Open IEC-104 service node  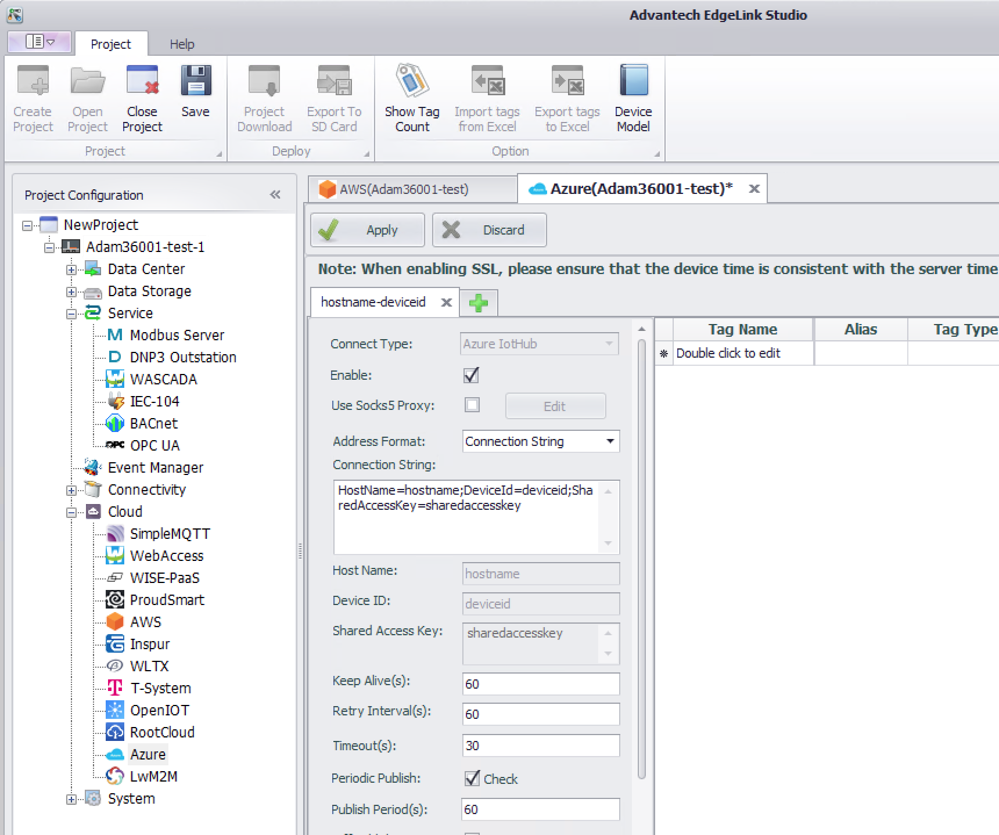(154, 401)
